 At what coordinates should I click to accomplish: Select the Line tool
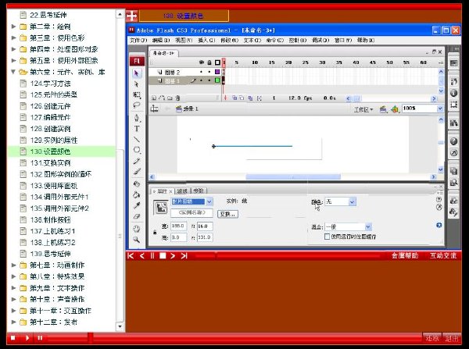[x=137, y=139]
